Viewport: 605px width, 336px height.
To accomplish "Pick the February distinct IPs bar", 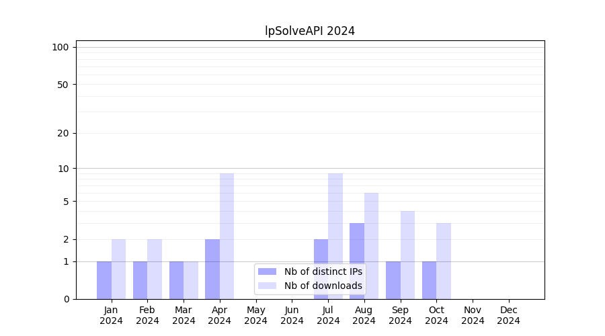I will click(140, 280).
